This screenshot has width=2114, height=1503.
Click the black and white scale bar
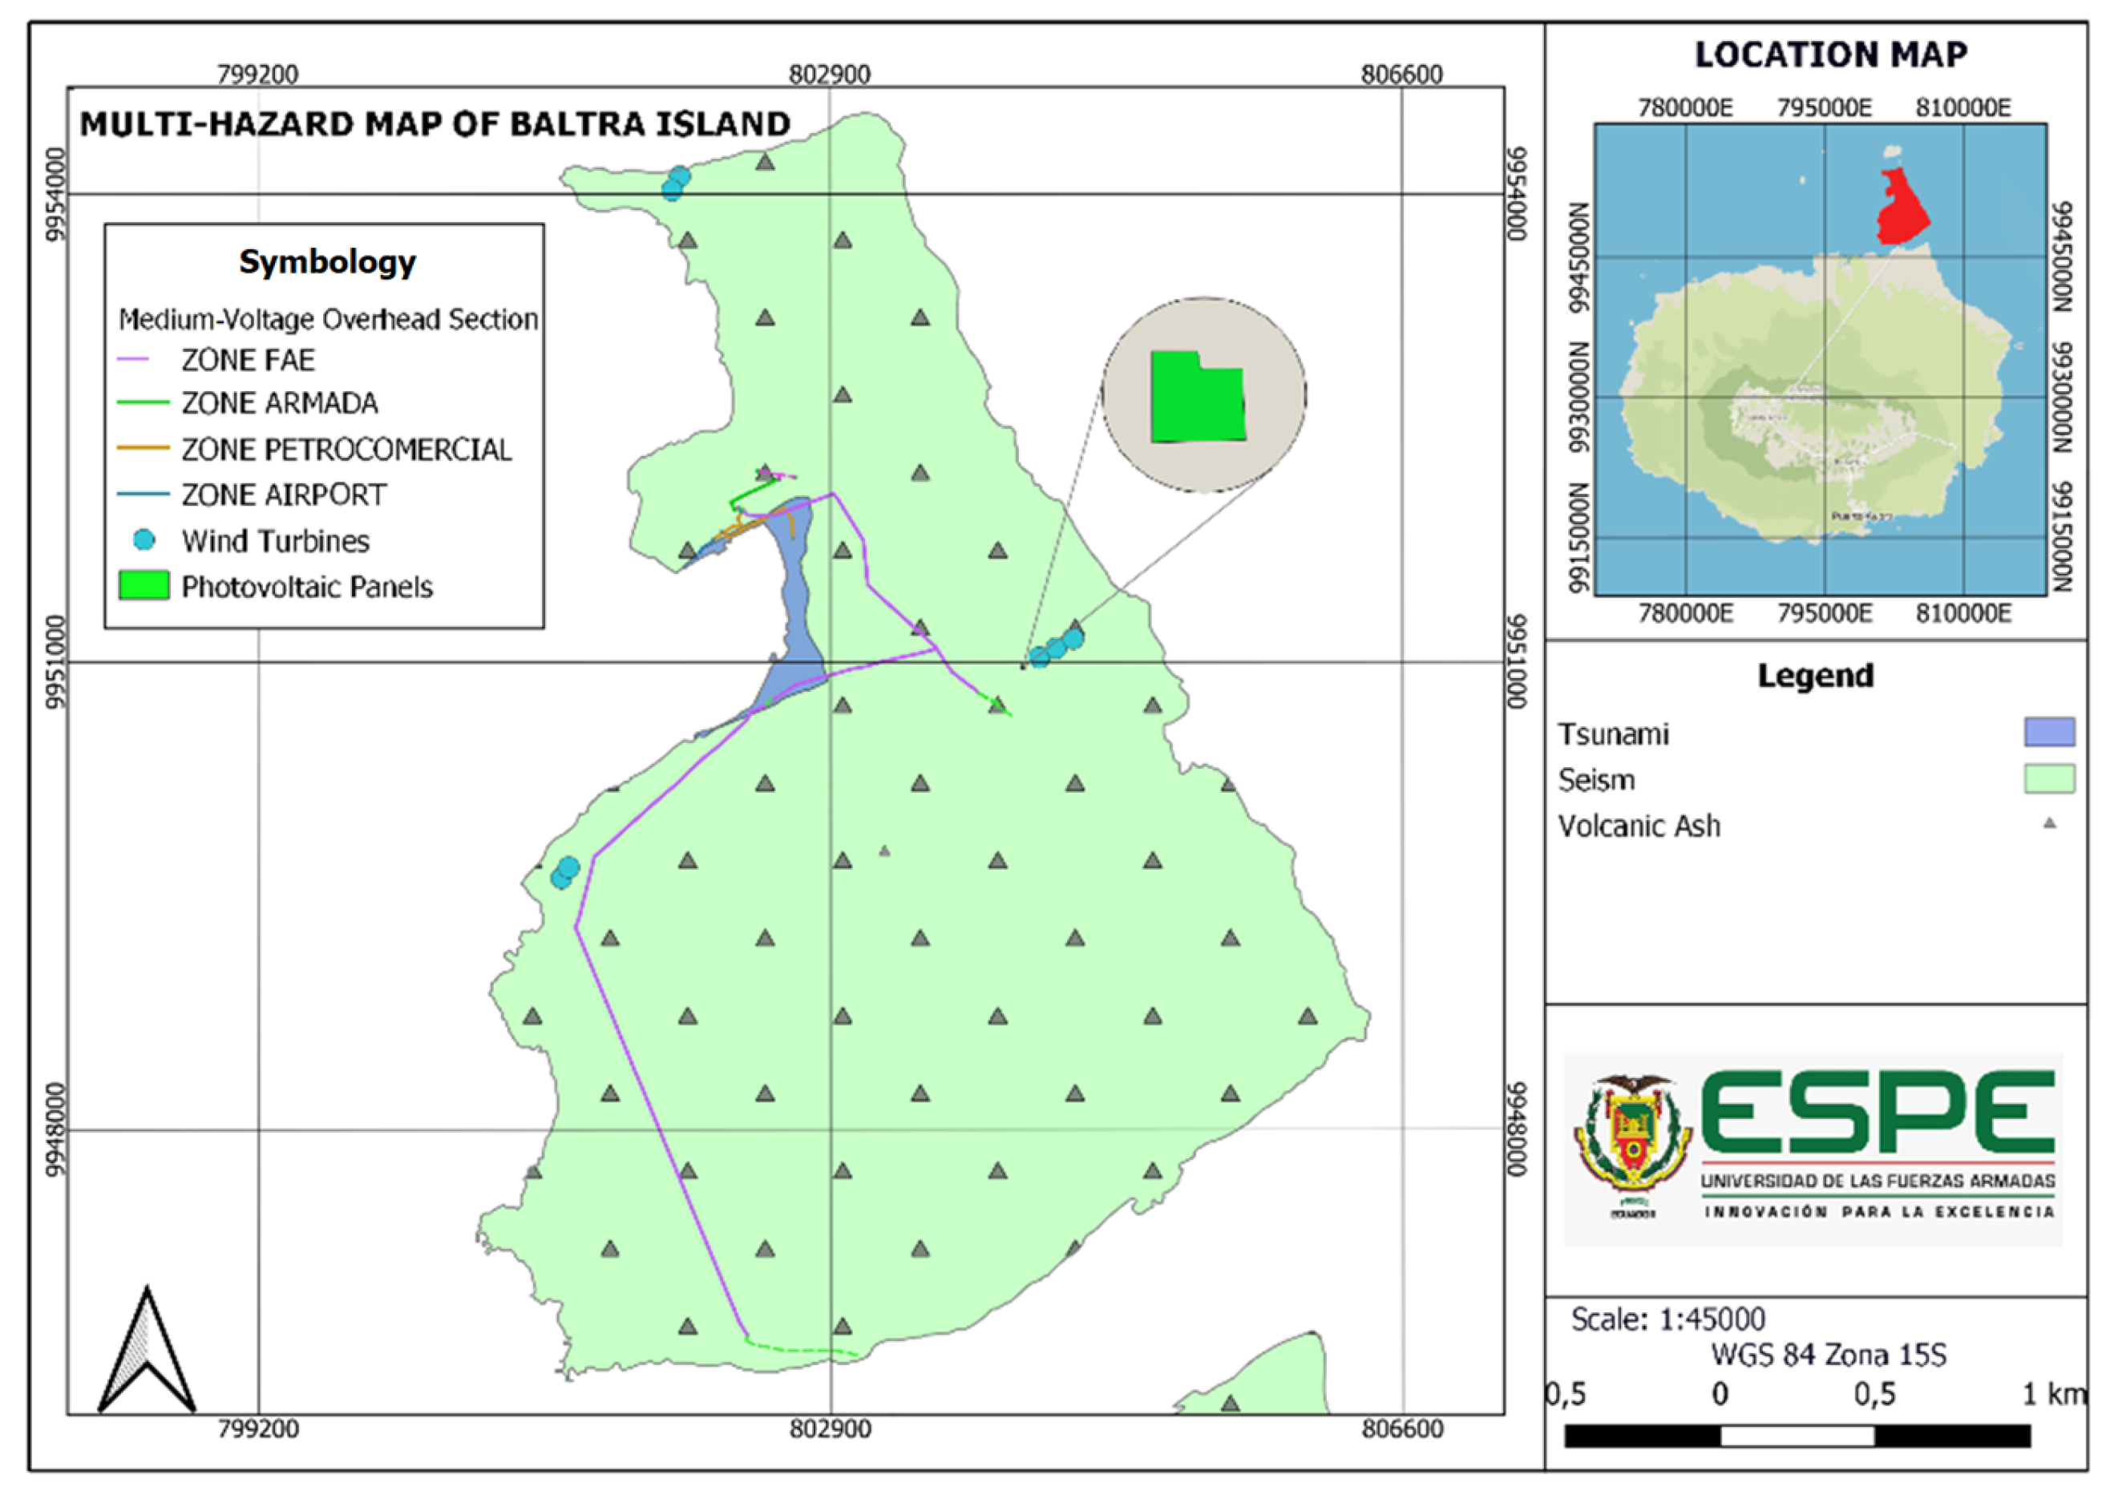click(1797, 1436)
